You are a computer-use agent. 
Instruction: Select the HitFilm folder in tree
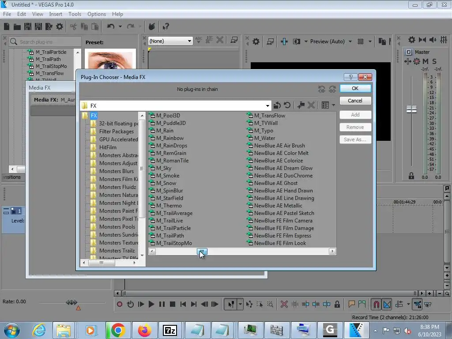[x=108, y=147]
